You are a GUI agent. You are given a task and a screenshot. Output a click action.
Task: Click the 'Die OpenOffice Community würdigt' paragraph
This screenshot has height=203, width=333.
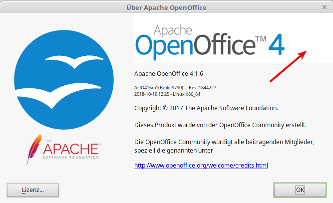[224, 146]
